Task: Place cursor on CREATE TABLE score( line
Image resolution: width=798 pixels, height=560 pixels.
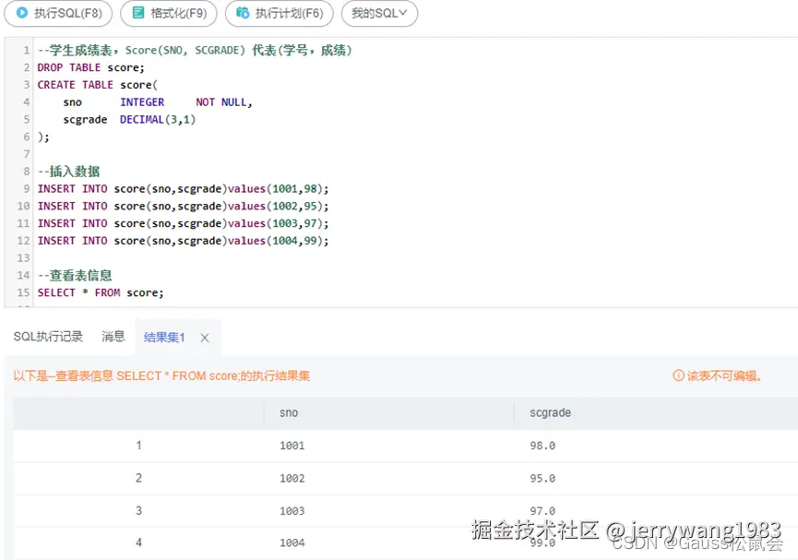Action: click(x=97, y=85)
